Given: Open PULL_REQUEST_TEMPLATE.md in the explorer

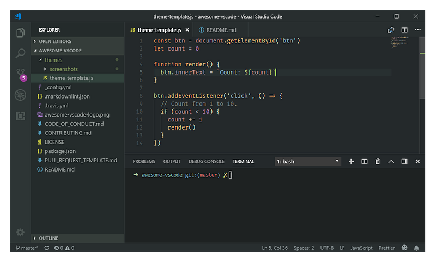Looking at the screenshot, I should point(77,161).
